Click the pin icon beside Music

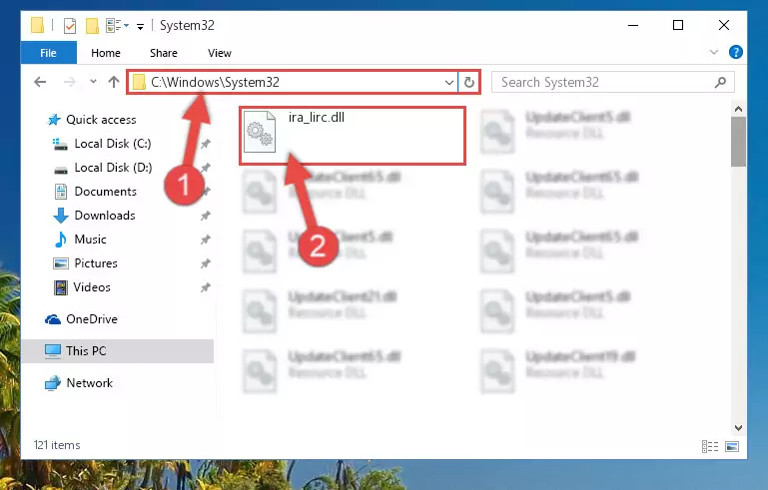point(205,240)
